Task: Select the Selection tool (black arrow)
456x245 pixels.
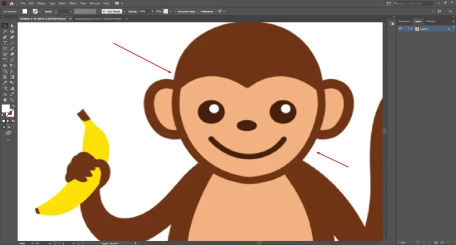Action: pos(5,26)
